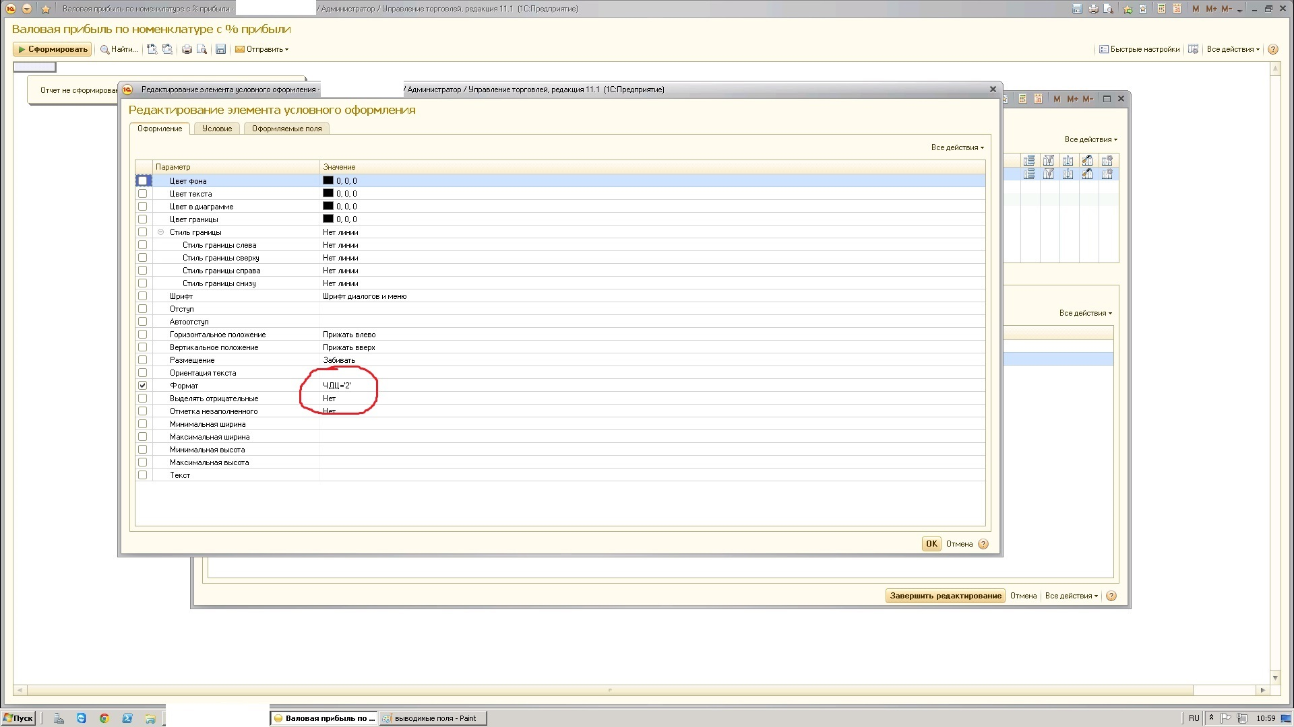
Task: Enable the Шрифт parameter checkbox
Action: click(142, 296)
